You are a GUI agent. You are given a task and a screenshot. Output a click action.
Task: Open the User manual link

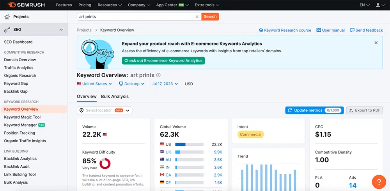331,30
